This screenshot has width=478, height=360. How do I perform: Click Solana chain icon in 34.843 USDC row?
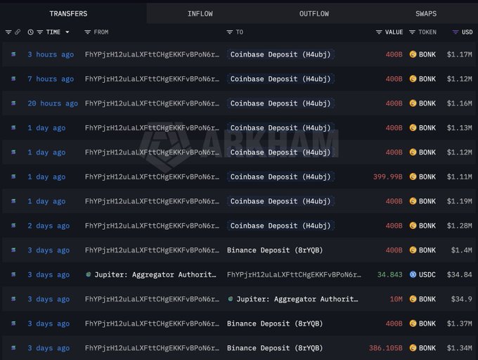coord(13,274)
